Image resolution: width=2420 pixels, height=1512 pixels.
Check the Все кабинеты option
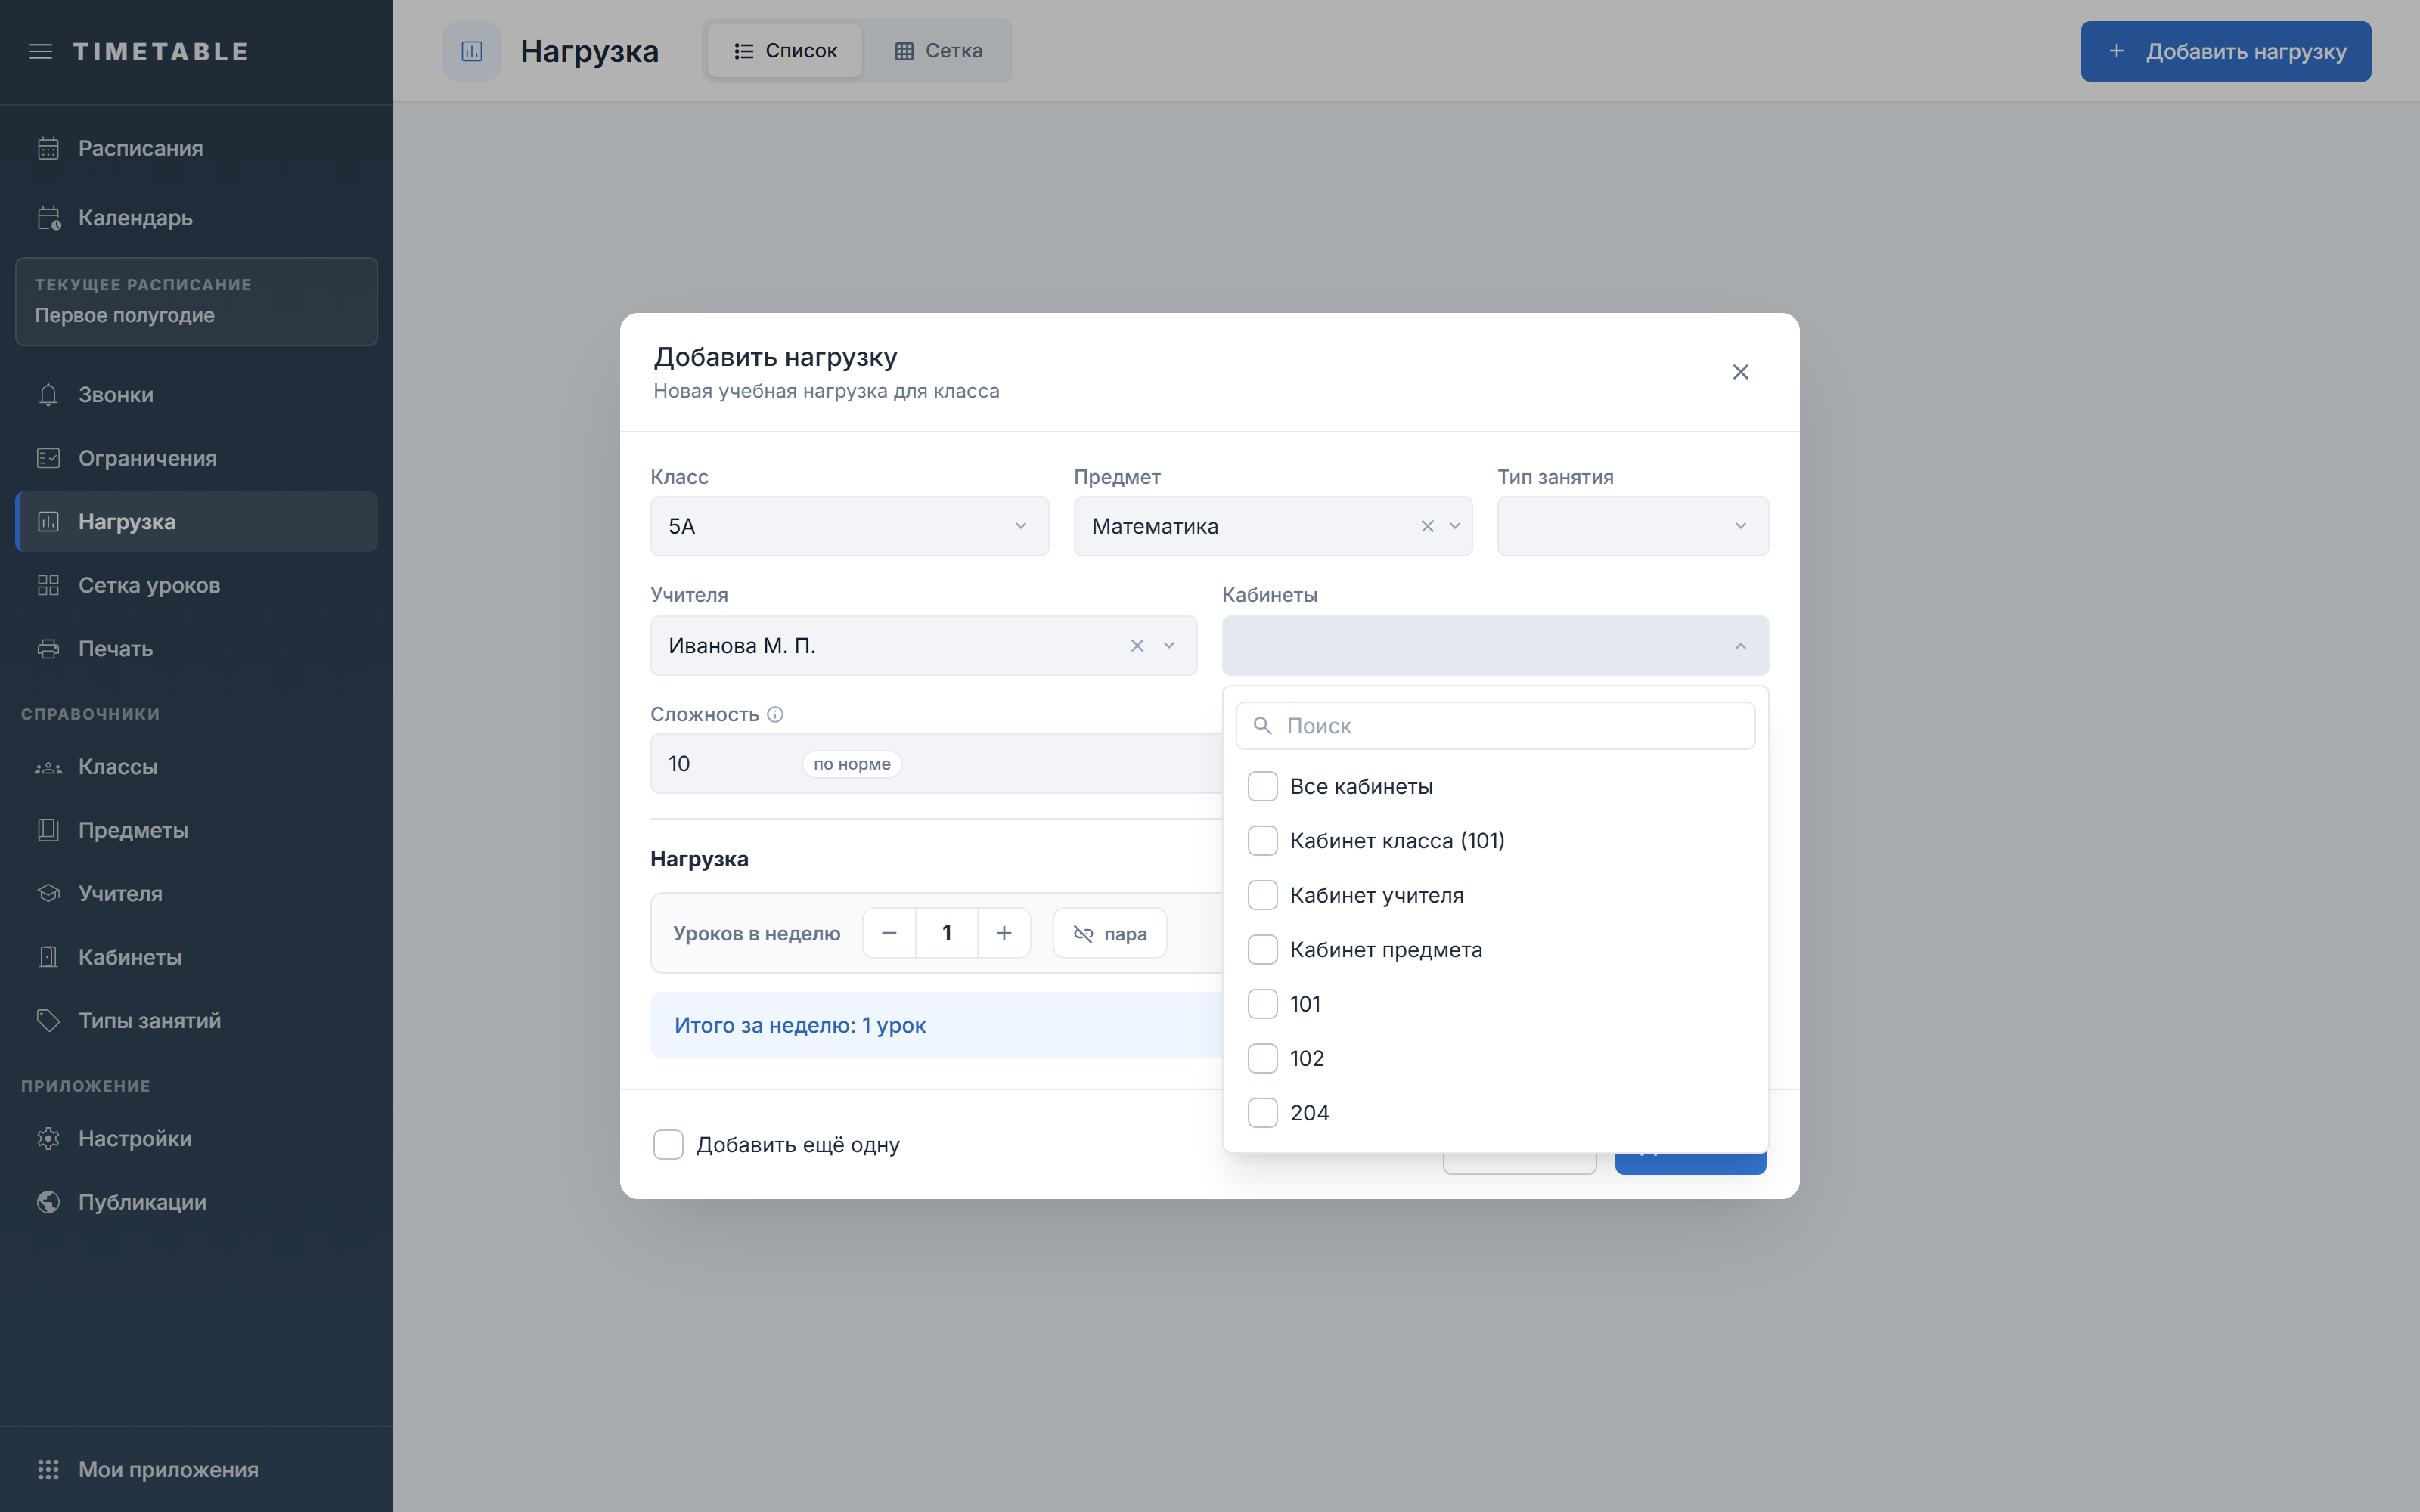tap(1262, 786)
